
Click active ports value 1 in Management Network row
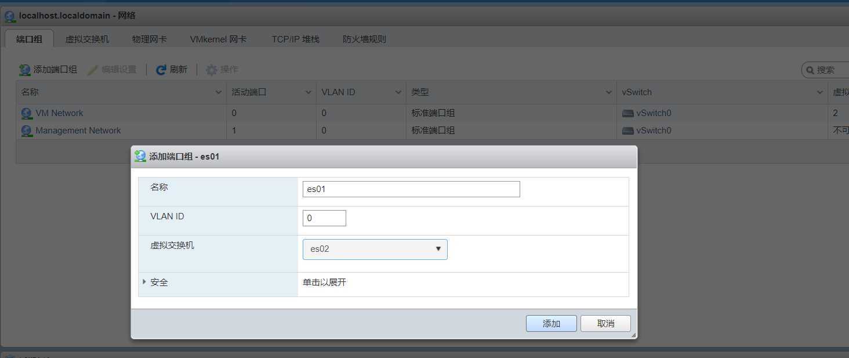(x=234, y=131)
